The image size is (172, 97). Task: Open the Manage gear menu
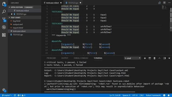[x=4, y=90]
